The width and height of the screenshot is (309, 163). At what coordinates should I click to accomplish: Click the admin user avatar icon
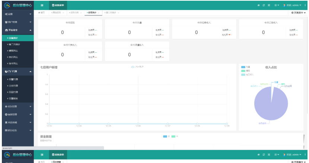point(284,5)
